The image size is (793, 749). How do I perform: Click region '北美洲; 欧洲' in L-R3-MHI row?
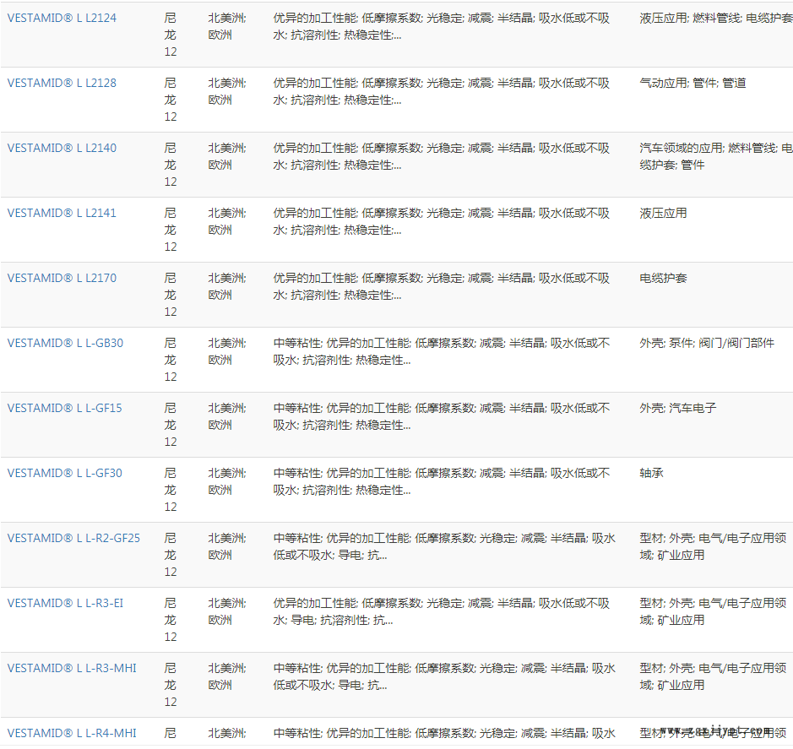[227, 676]
